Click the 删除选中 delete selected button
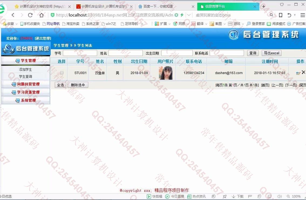The width and height of the screenshot is (306, 200). pos(78,85)
